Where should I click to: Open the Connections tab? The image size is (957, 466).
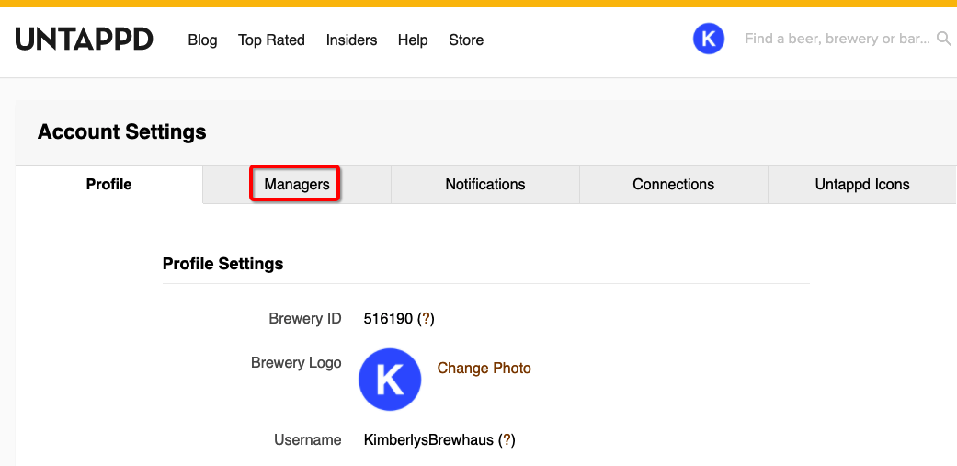click(x=673, y=185)
